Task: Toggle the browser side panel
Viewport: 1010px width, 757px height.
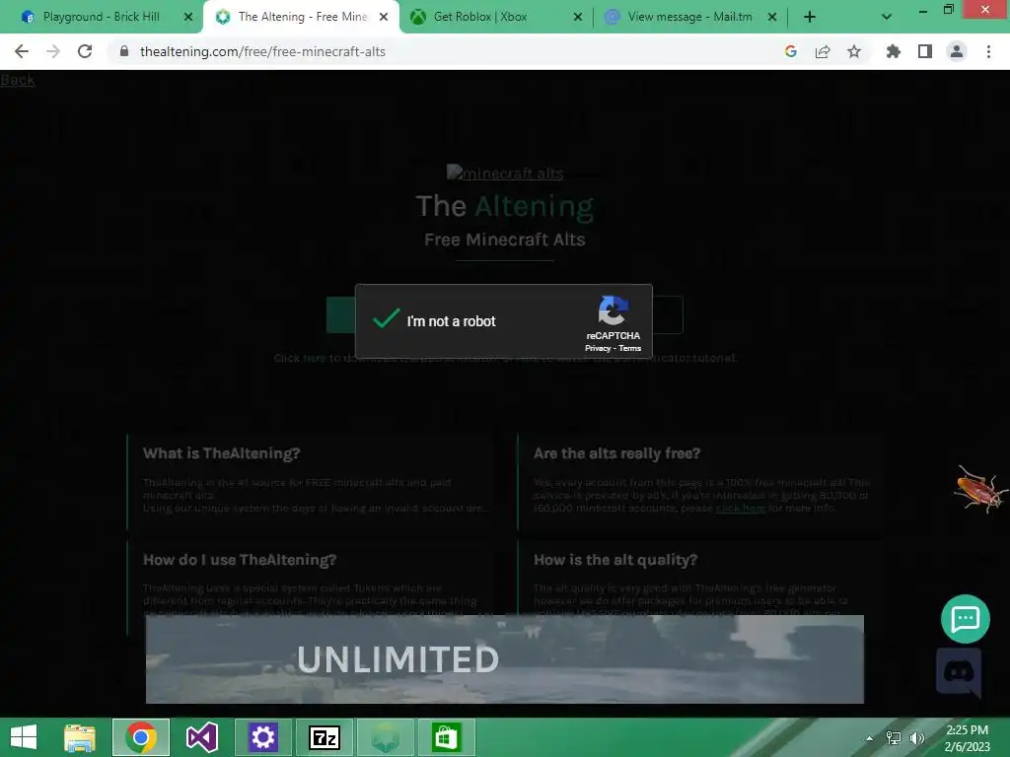Action: 925,51
